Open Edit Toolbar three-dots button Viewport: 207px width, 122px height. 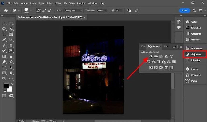tap(11, 78)
